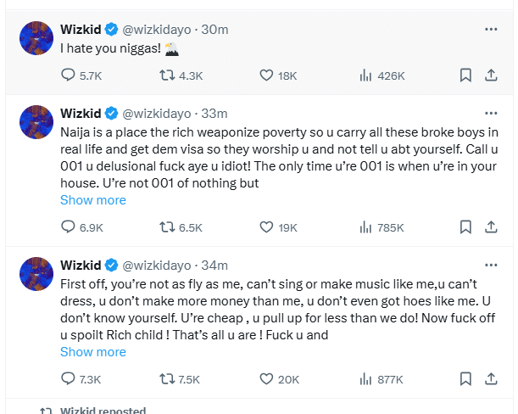Retweet the 30m-old tweet
This screenshot has height=414, width=518.
[x=167, y=76]
